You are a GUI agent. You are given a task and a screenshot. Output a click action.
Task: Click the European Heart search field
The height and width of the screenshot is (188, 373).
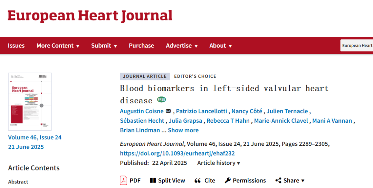point(356,46)
